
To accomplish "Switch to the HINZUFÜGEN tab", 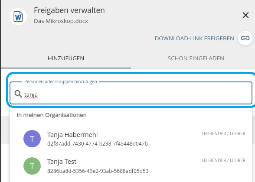I will (66, 58).
